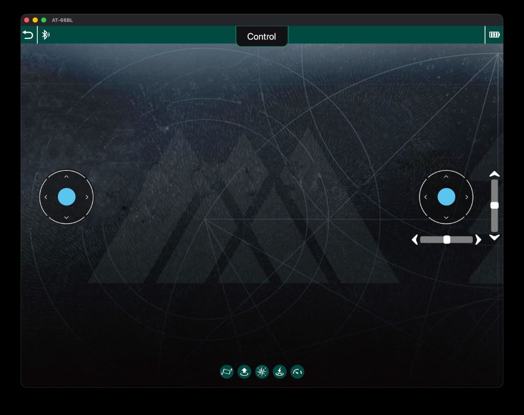
Task: Click the back arrow icon
Action: point(28,35)
